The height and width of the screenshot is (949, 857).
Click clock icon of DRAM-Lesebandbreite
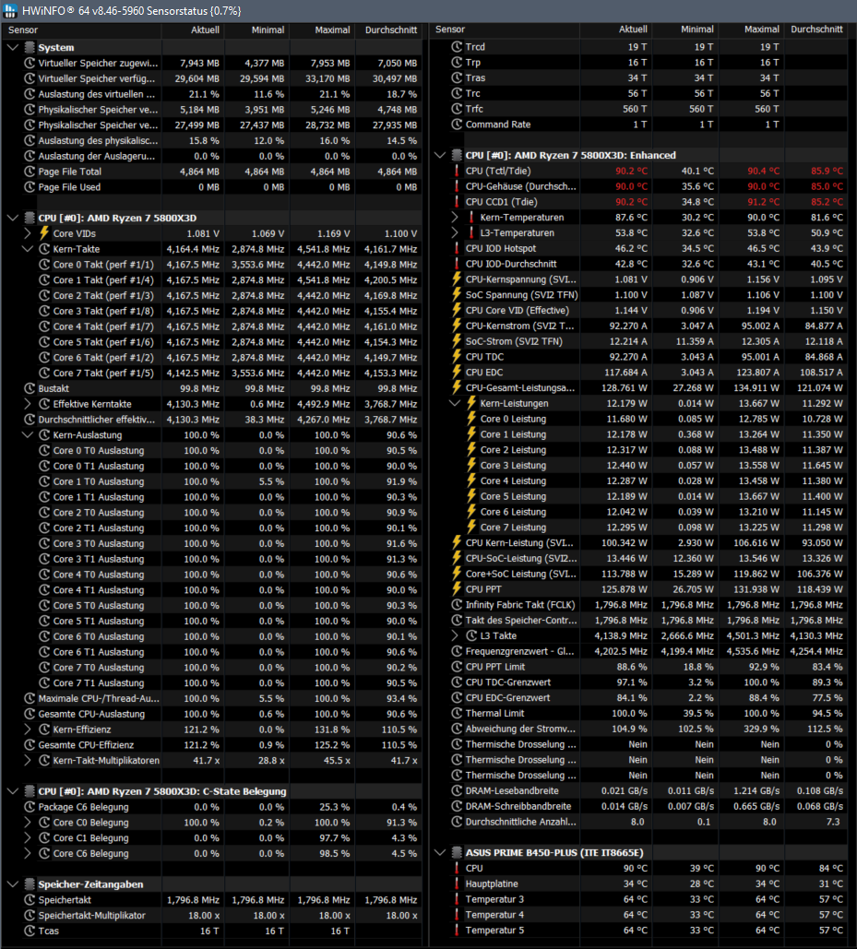click(457, 790)
